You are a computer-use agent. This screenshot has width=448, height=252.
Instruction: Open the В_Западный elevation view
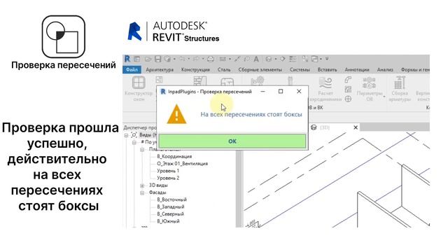click(x=171, y=207)
